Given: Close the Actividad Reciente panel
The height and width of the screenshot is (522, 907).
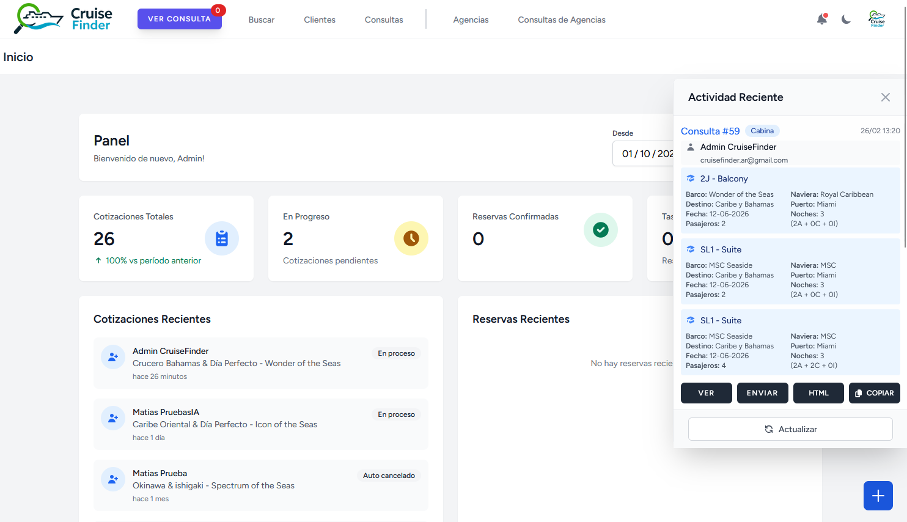Looking at the screenshot, I should [885, 97].
